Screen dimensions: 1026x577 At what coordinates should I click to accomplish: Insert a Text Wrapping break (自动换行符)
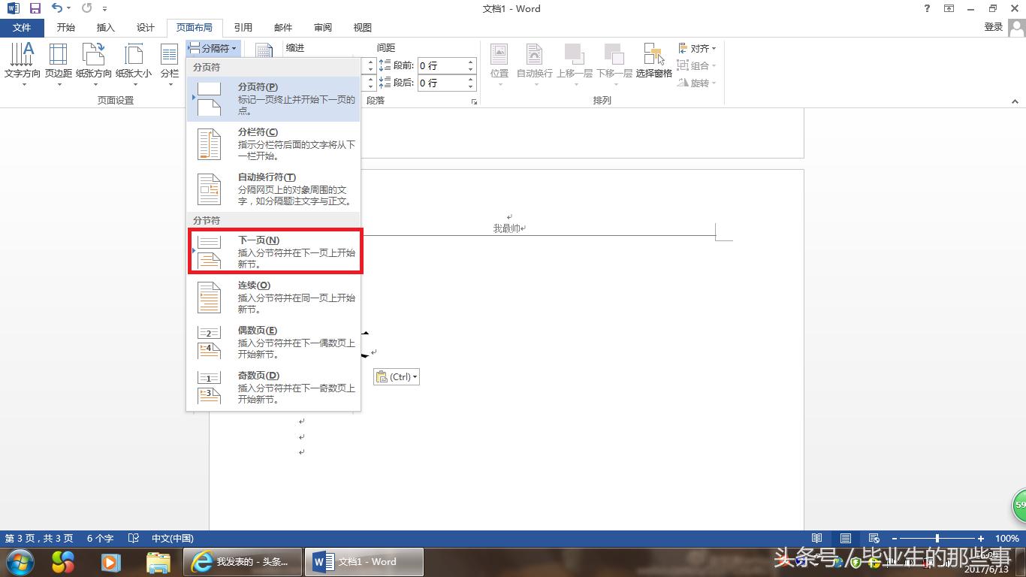pos(273,189)
